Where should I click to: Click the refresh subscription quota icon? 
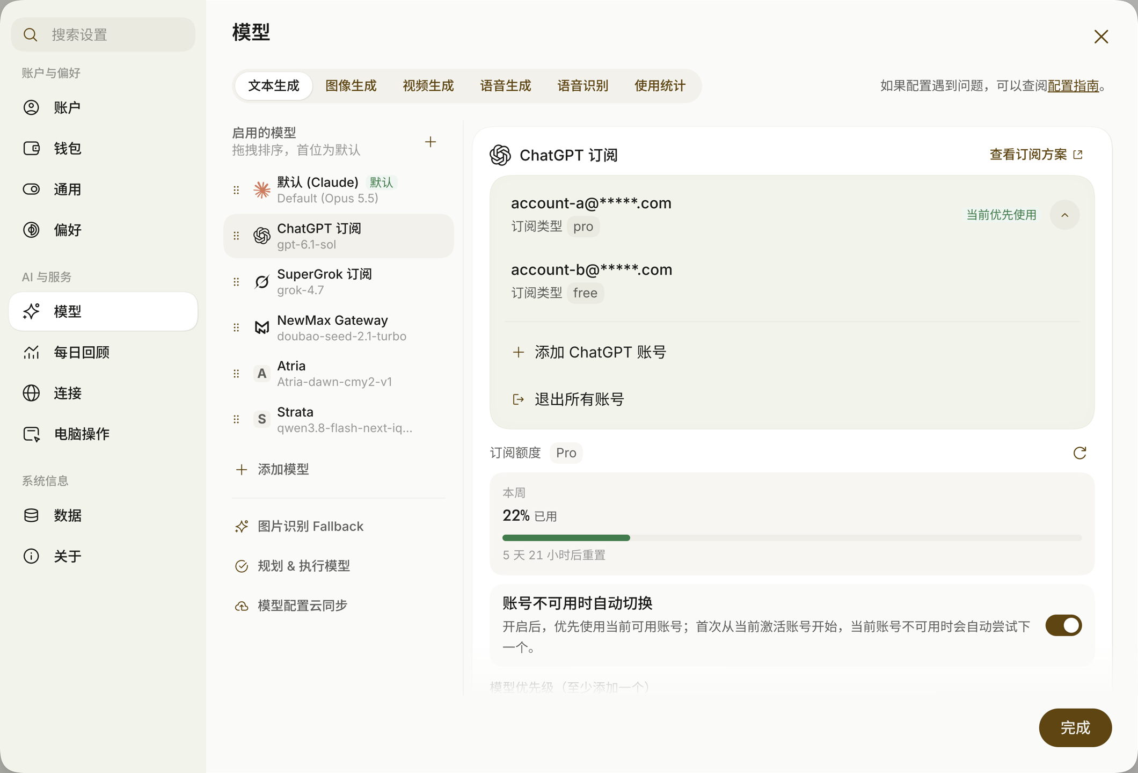1079,453
